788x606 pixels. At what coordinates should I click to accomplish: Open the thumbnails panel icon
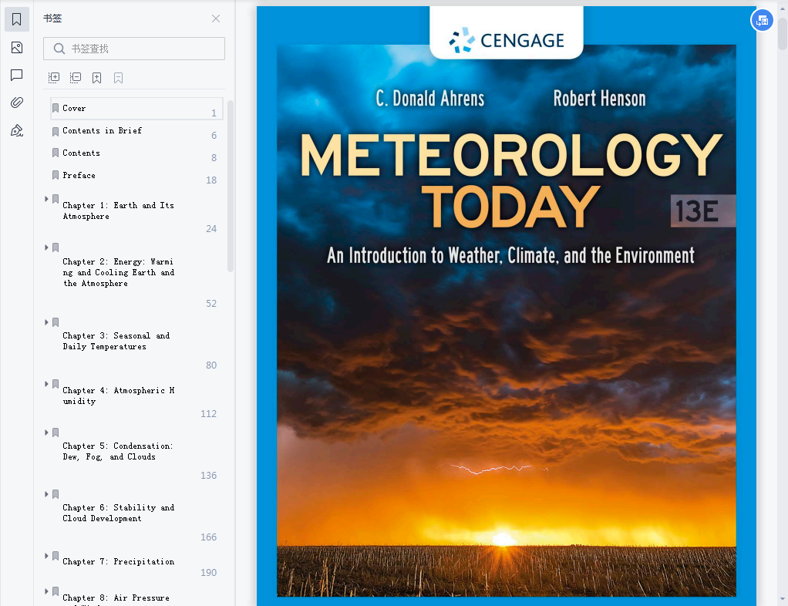tap(17, 48)
